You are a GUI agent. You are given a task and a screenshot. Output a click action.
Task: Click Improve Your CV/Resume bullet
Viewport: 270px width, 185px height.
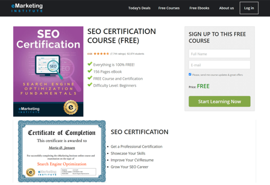[132, 160]
